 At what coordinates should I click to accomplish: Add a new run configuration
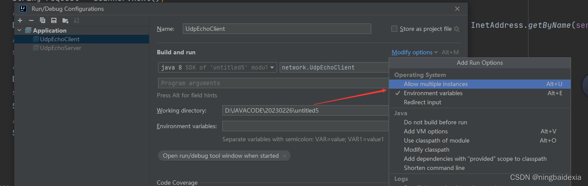(20, 20)
